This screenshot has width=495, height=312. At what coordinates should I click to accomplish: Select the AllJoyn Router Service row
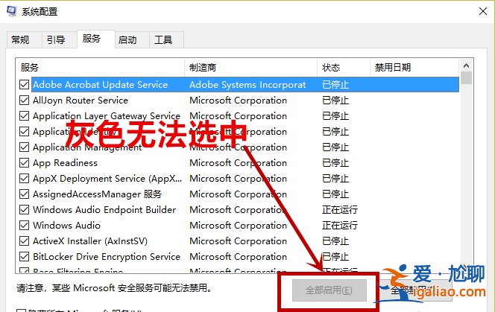(x=239, y=101)
